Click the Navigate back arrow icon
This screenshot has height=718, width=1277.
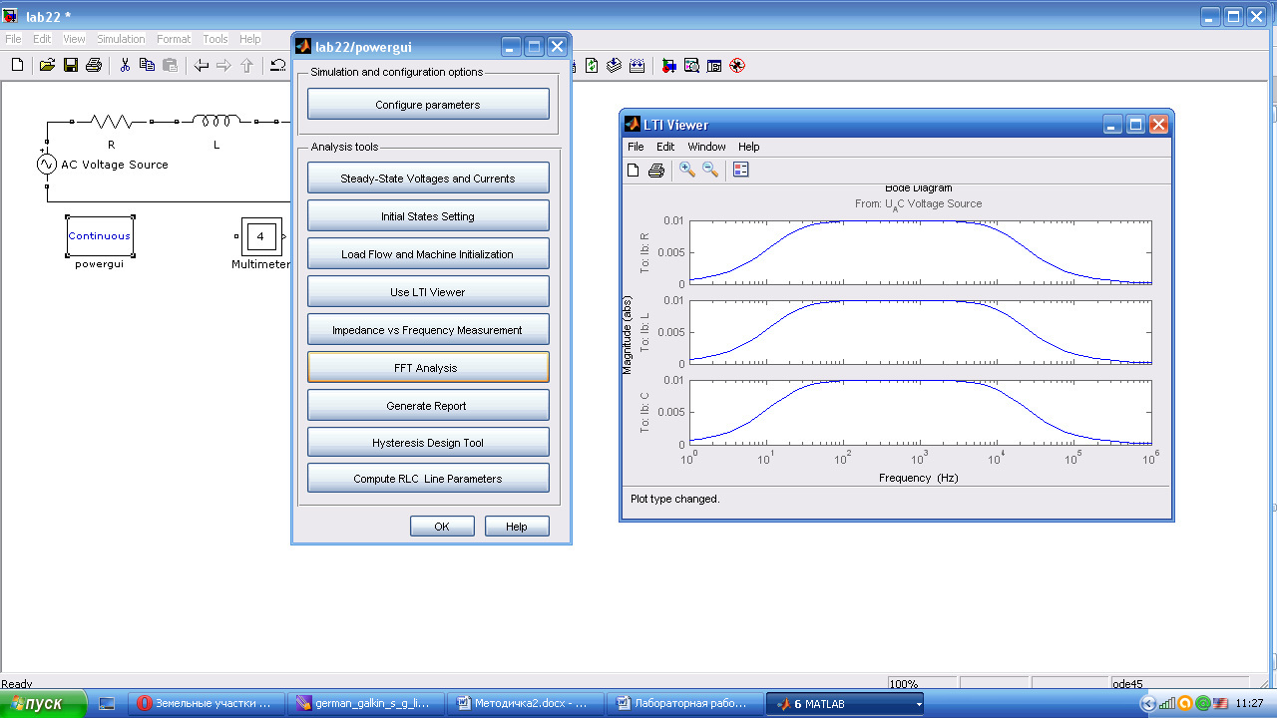coord(202,66)
